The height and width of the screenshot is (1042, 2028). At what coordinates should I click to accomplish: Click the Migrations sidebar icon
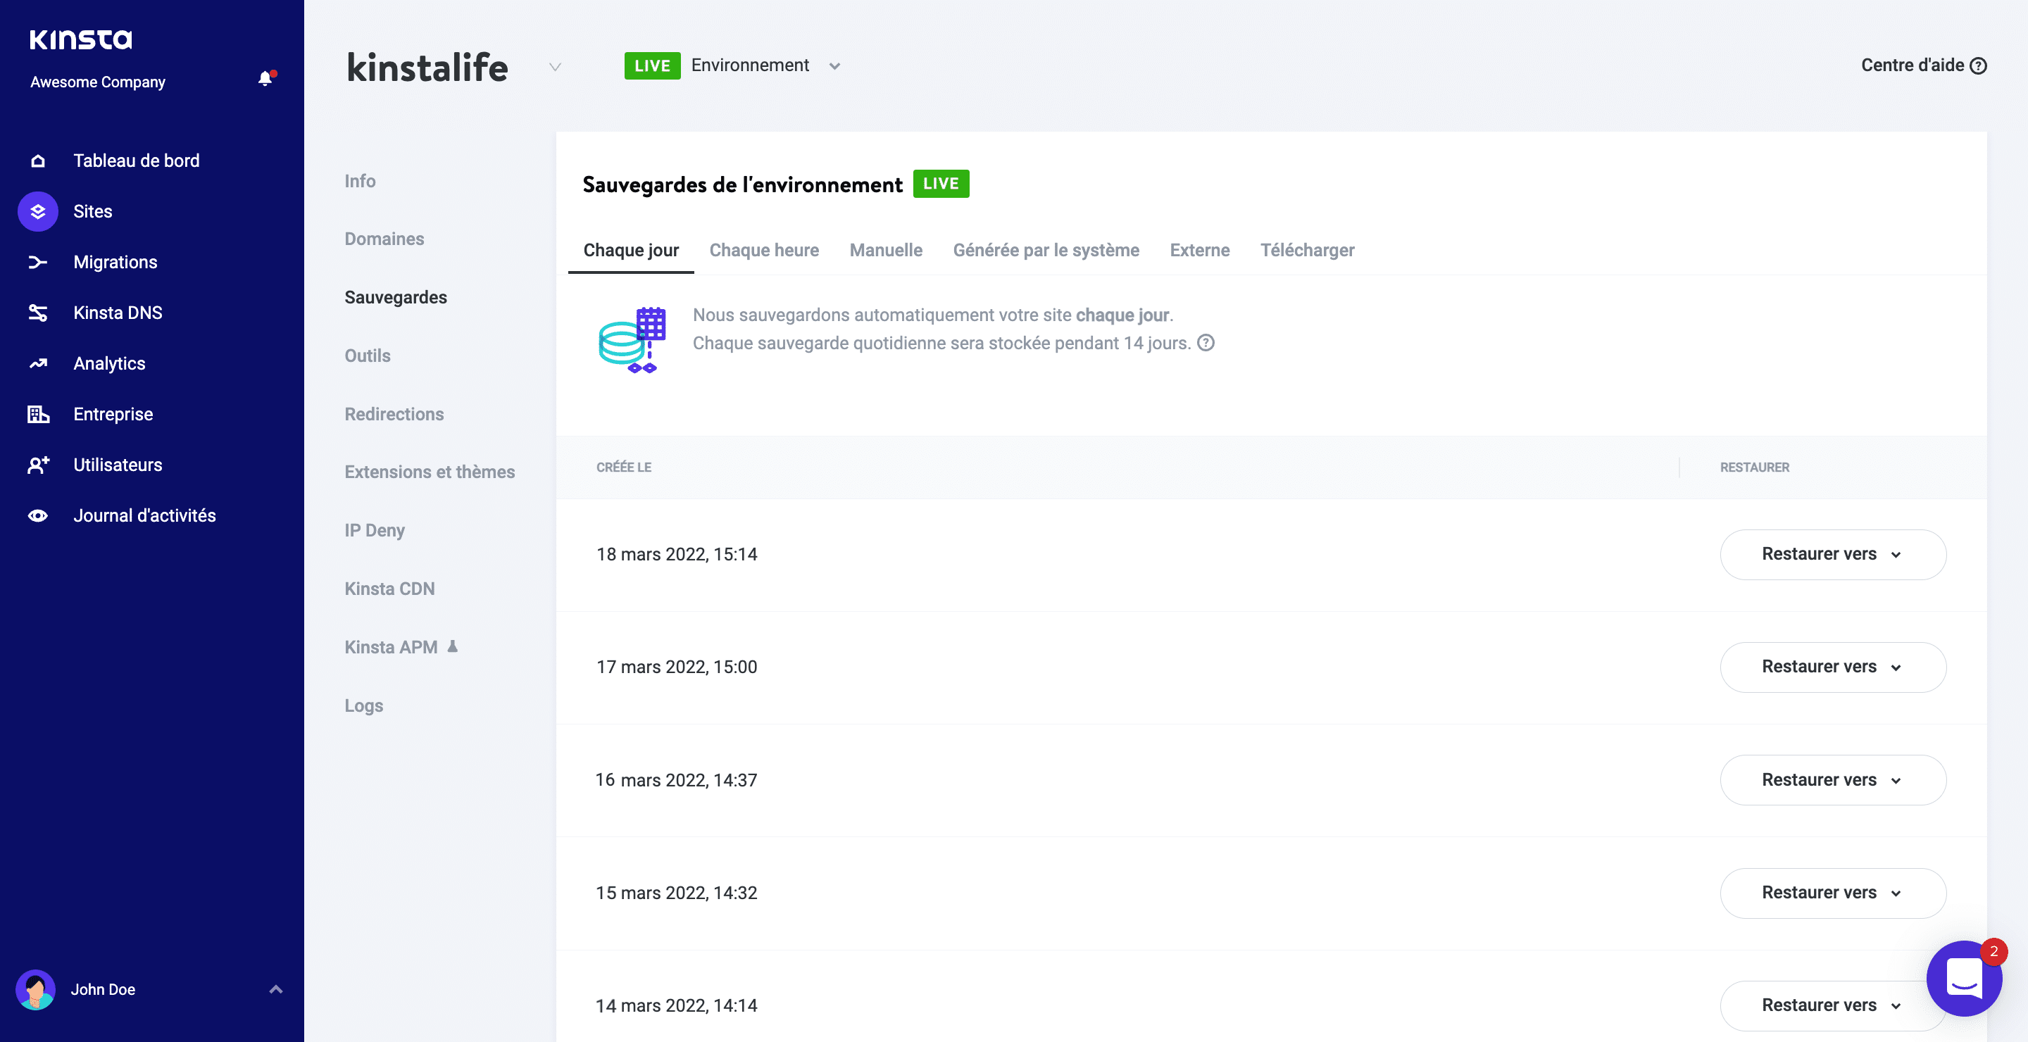(x=37, y=261)
